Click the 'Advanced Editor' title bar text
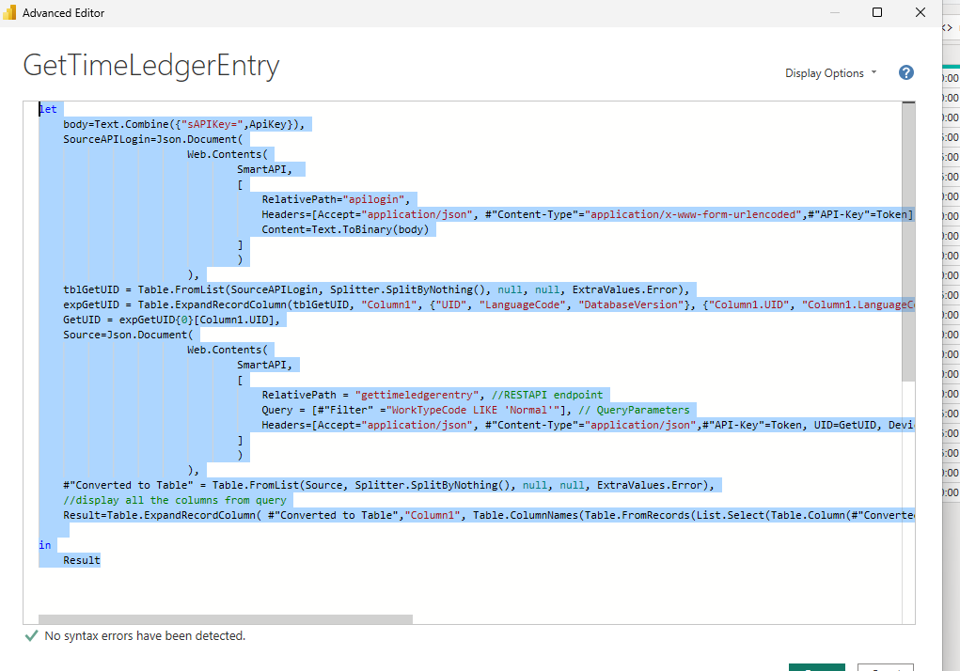The height and width of the screenshot is (671, 960). (x=64, y=13)
